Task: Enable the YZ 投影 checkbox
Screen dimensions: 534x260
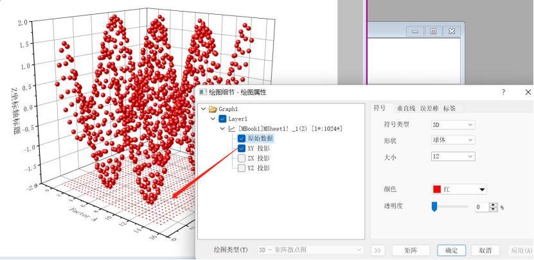Action: point(242,168)
